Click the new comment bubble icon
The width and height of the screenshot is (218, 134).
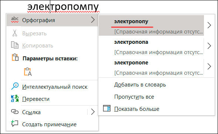[x=15, y=123]
